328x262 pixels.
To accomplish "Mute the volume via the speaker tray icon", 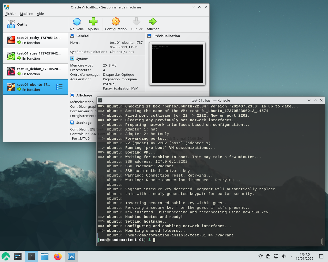I will click(x=283, y=256).
